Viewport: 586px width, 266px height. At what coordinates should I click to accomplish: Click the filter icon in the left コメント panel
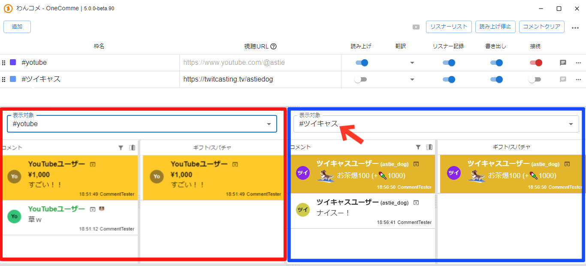tap(121, 148)
